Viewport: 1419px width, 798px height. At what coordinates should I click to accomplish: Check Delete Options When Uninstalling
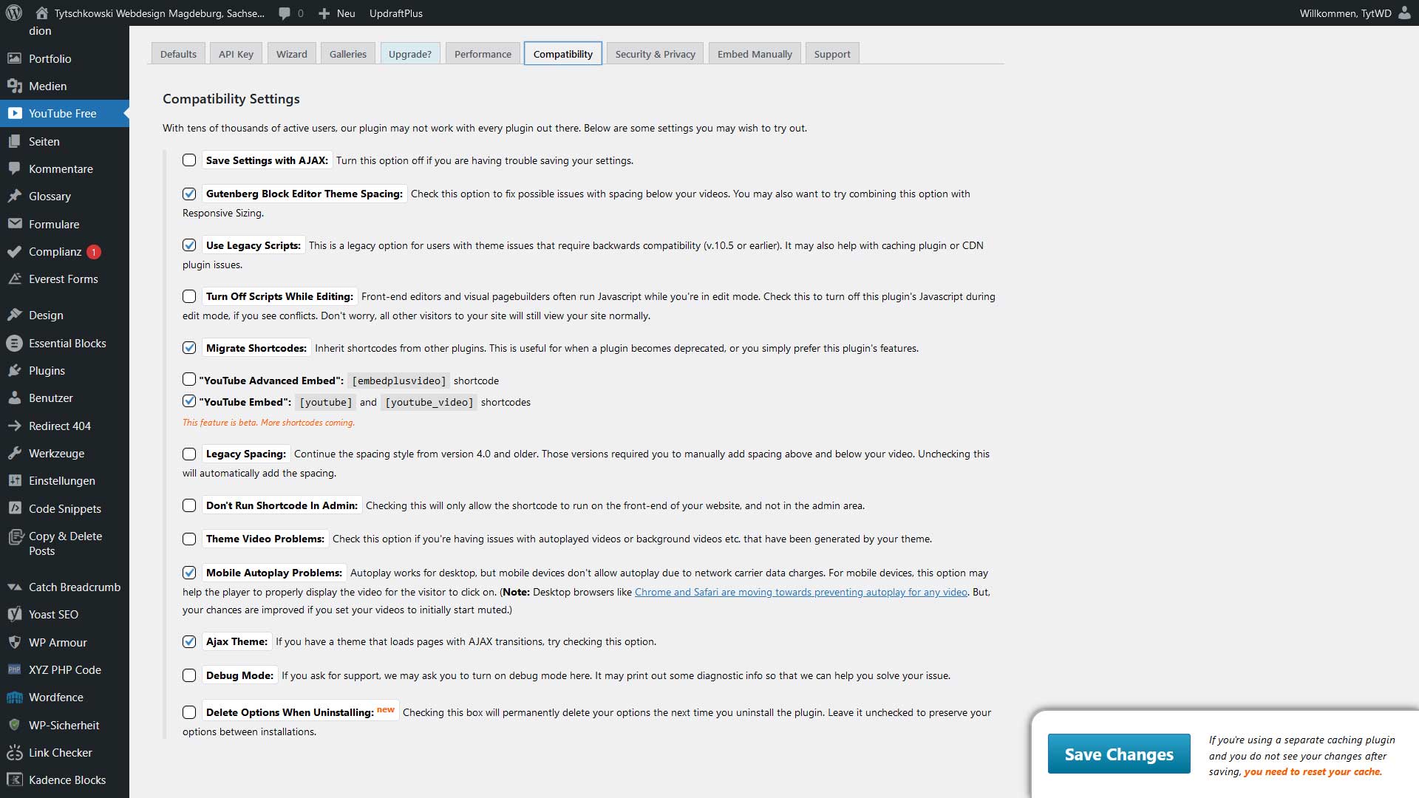189,712
